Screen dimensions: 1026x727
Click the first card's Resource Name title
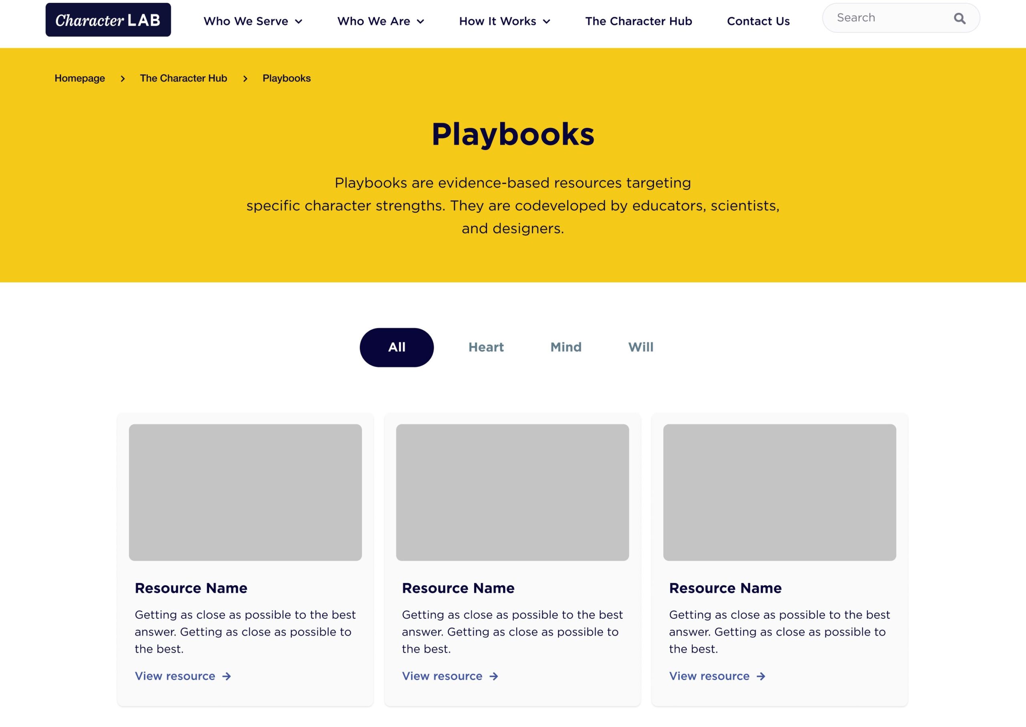click(191, 588)
